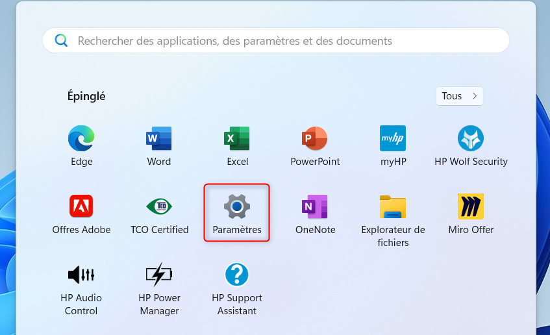Click the magnifying glass search icon

click(x=62, y=41)
